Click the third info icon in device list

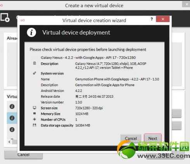tap(12, 129)
